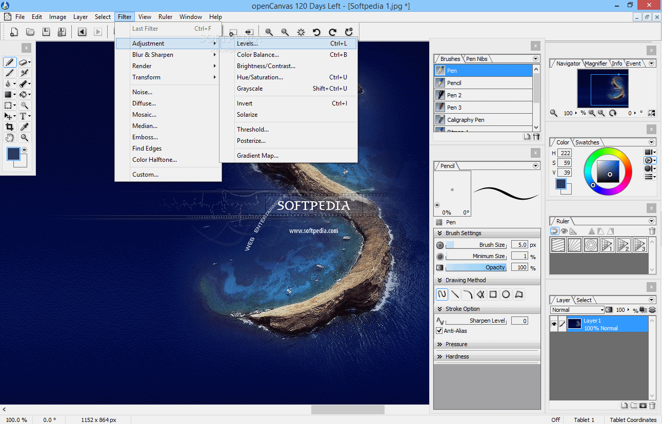Select the Hand pan tool

point(9,138)
